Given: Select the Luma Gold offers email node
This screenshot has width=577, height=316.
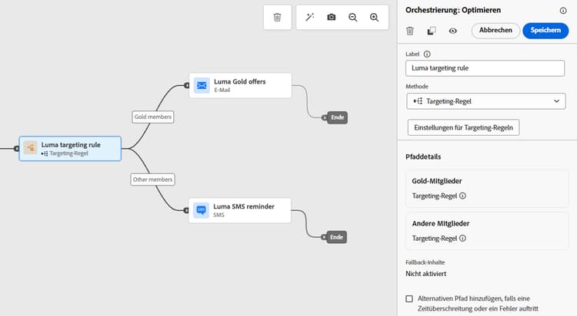Looking at the screenshot, I should (x=240, y=85).
